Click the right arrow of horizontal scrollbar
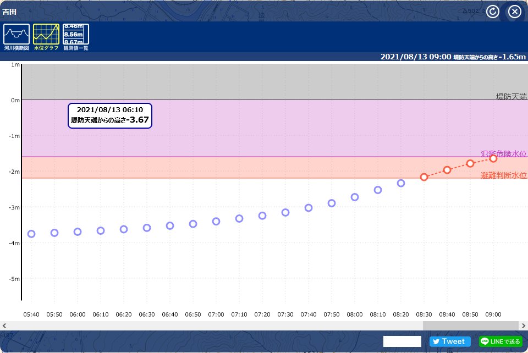This screenshot has height=353, width=528. pos(523,326)
